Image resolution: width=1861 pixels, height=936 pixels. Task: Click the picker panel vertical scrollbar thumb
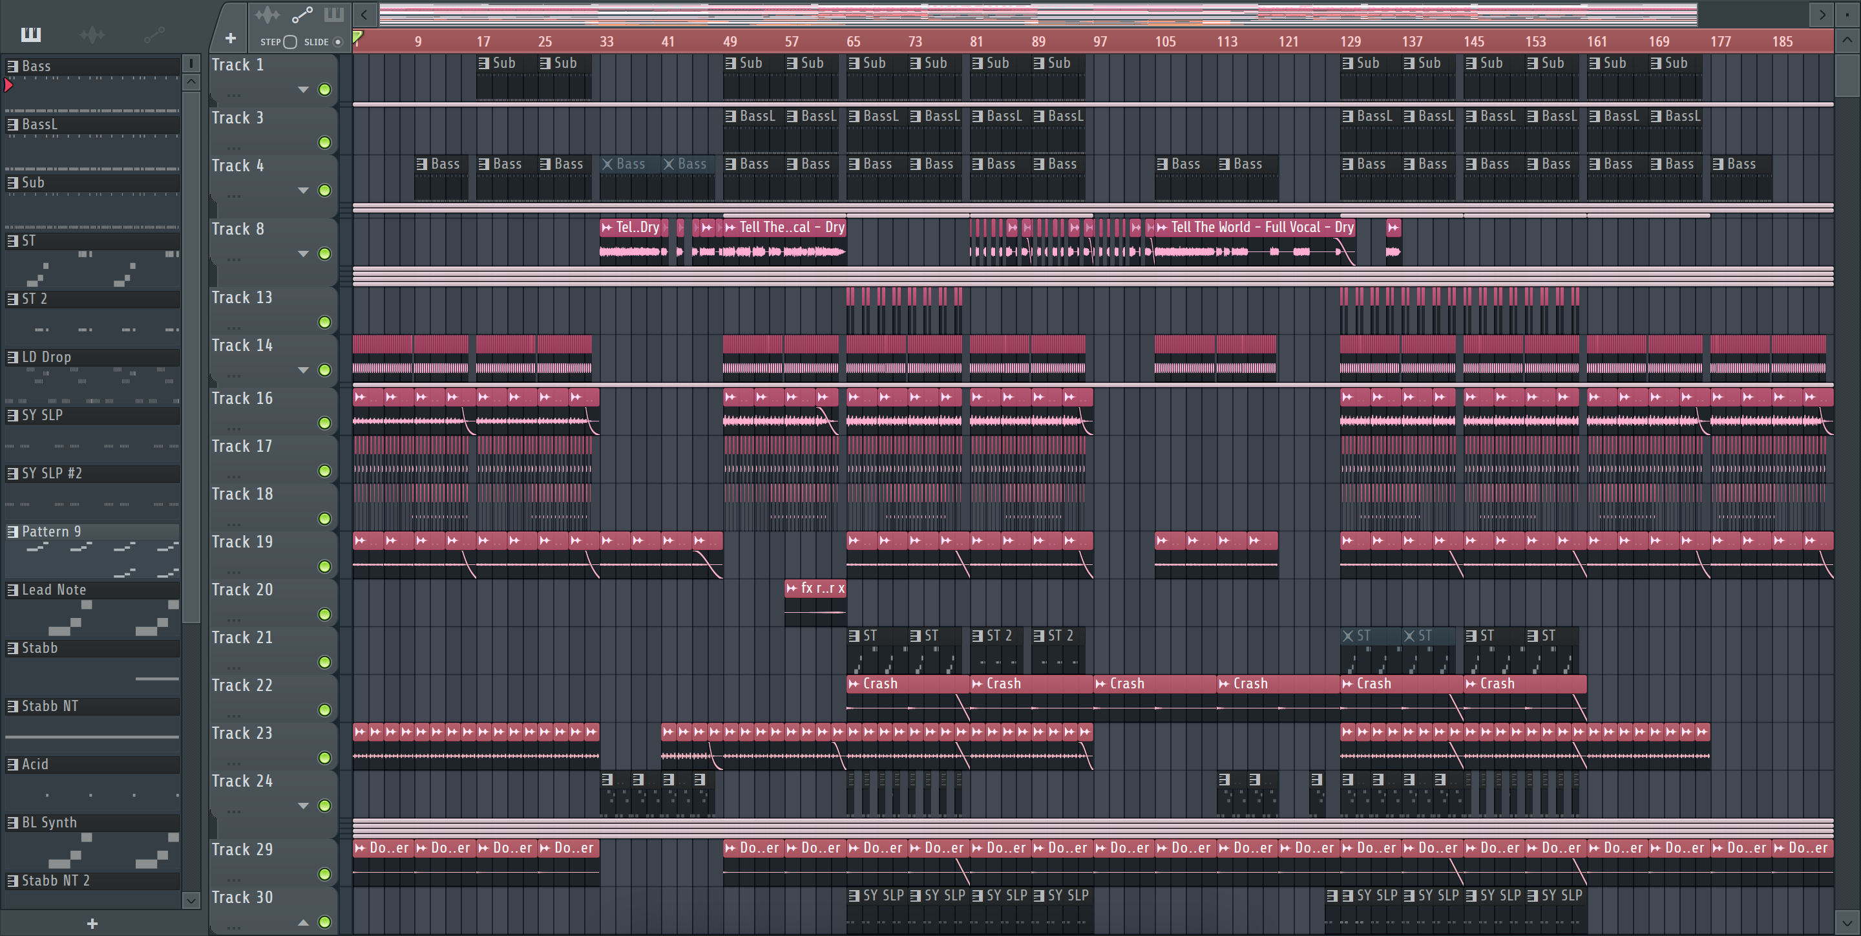point(191,357)
